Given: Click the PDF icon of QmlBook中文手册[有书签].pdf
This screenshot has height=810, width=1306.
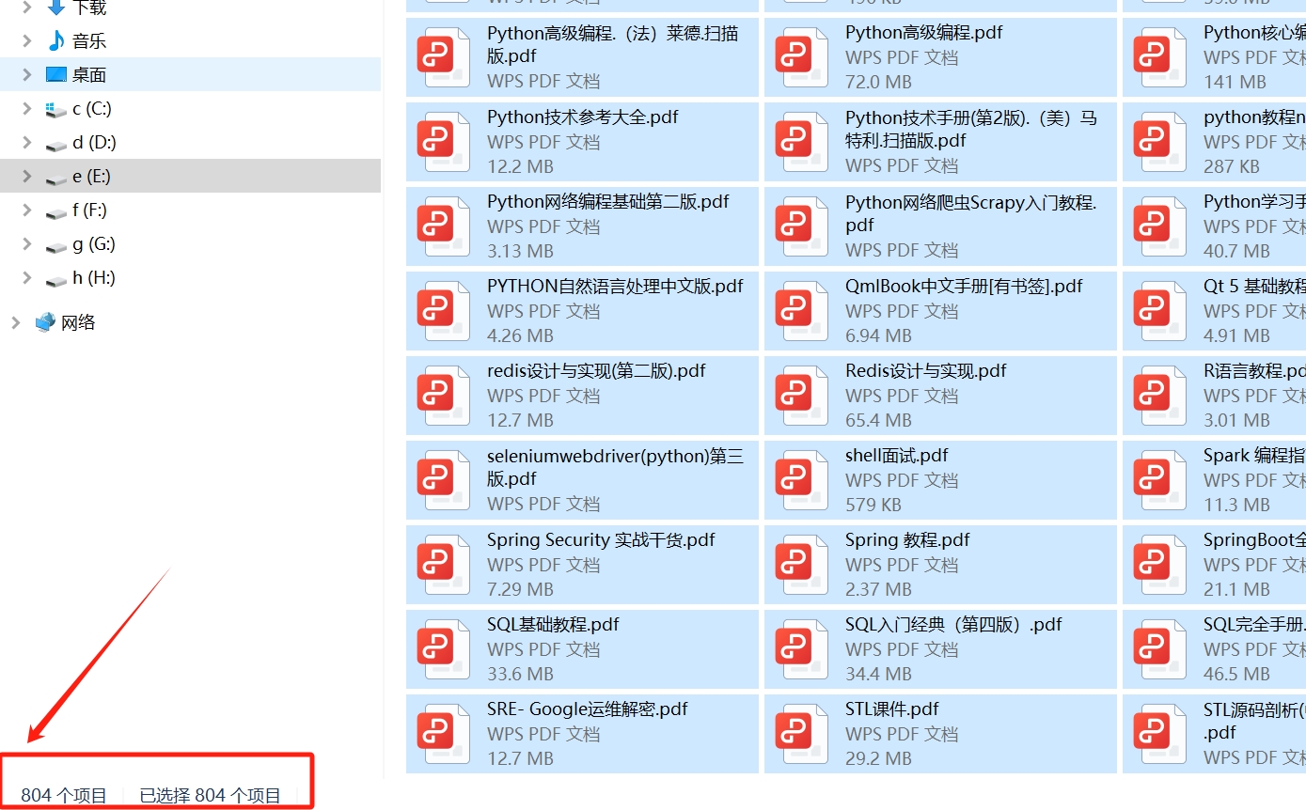Looking at the screenshot, I should pos(801,311).
